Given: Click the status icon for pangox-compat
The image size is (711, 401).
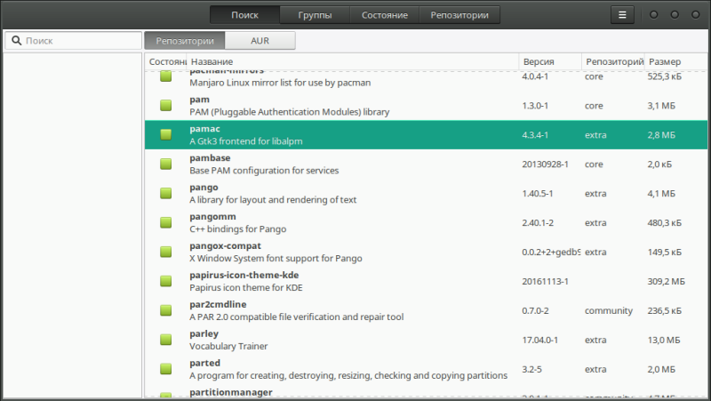Looking at the screenshot, I should coord(165,252).
